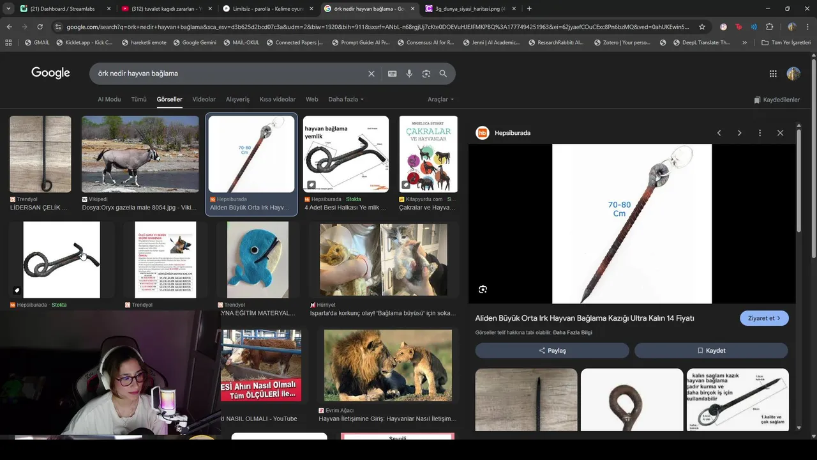Switch to the Tümü results tab
Viewport: 817px width, 460px height.
139,100
